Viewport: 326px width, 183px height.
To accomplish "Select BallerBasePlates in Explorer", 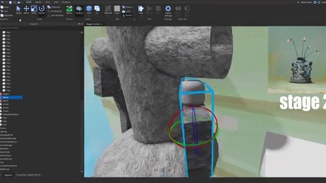I will tap(10, 114).
